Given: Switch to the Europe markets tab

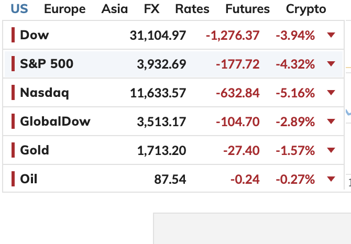Looking at the screenshot, I should (x=64, y=9).
